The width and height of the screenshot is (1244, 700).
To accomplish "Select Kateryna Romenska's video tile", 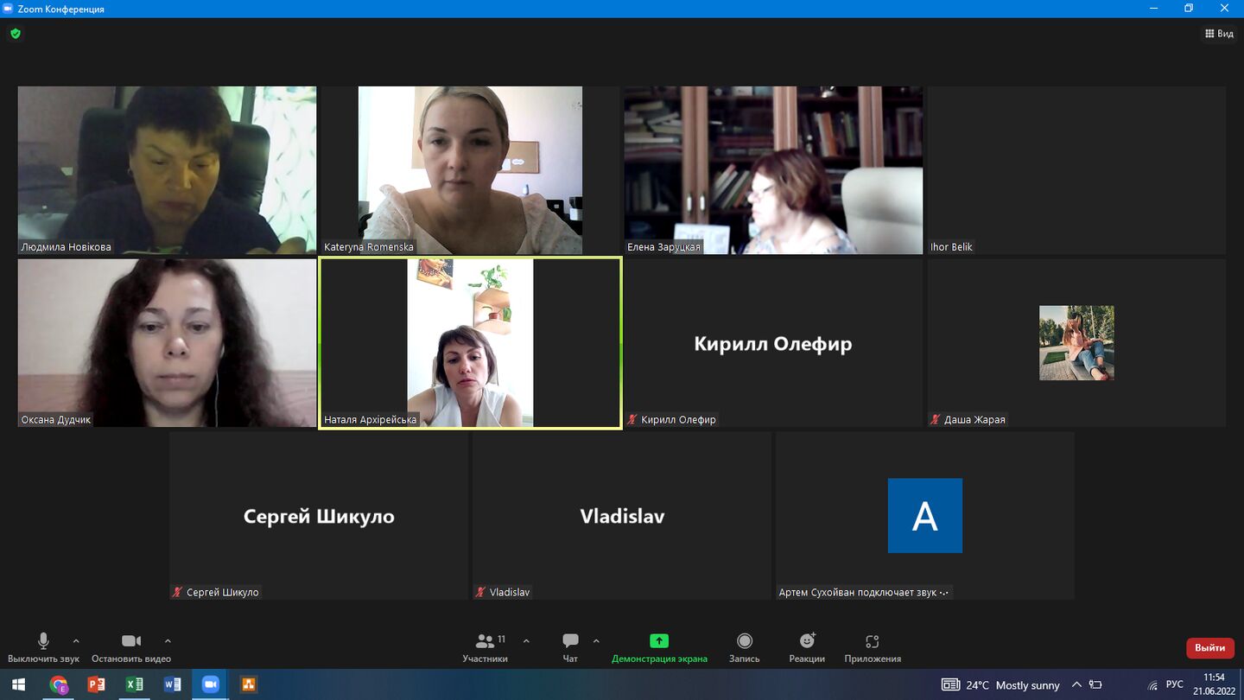I will click(471, 170).
